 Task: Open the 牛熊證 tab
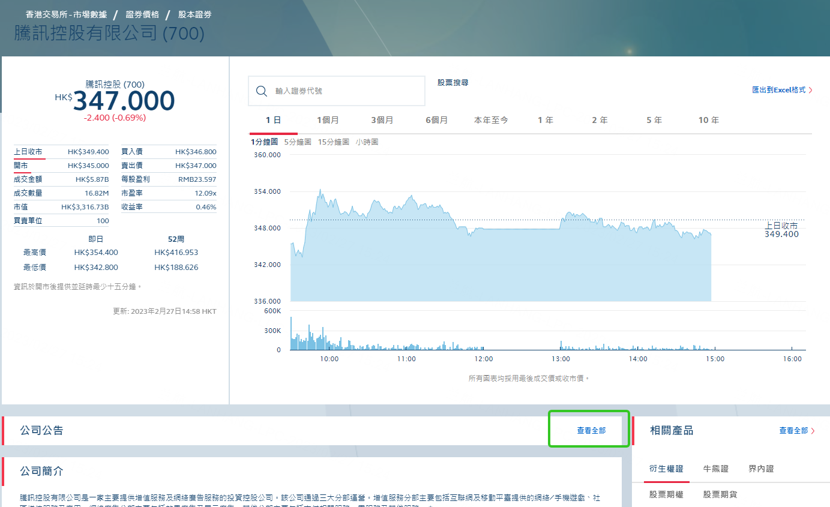click(716, 469)
